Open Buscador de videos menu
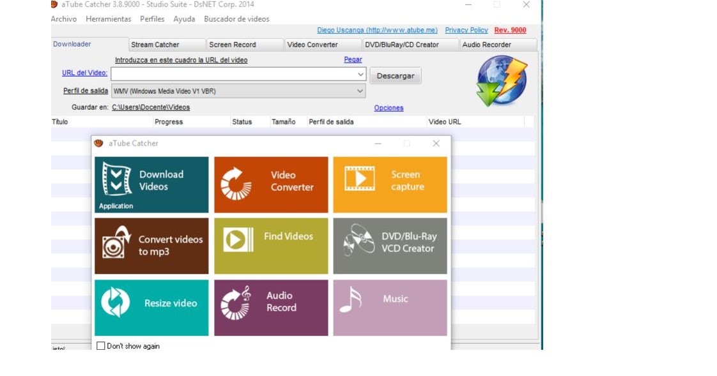The width and height of the screenshot is (717, 376). tap(236, 19)
